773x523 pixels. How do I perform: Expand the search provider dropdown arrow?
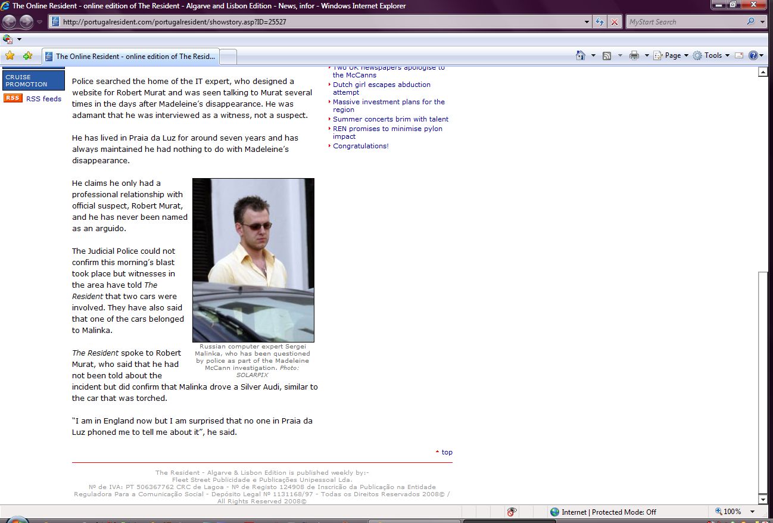tap(763, 22)
